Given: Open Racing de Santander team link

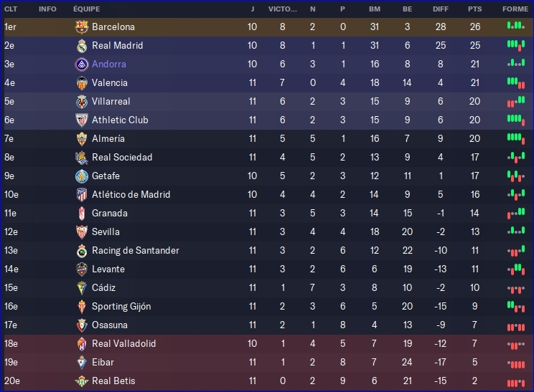Looking at the screenshot, I should [135, 250].
